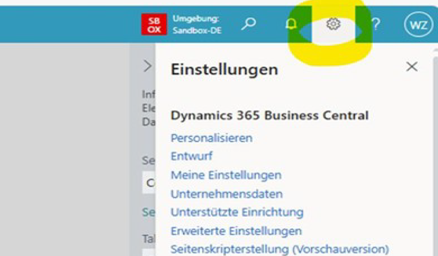
Task: Open Unterstützte Einrichtung
Action: click(x=237, y=212)
